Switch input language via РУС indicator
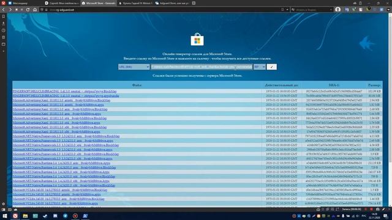 click(364, 216)
